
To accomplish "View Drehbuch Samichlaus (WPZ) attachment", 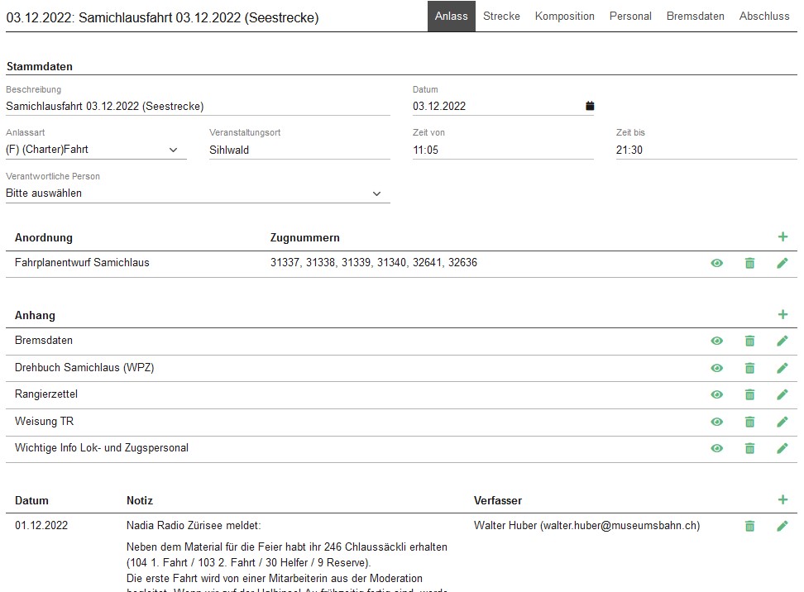I will [716, 368].
